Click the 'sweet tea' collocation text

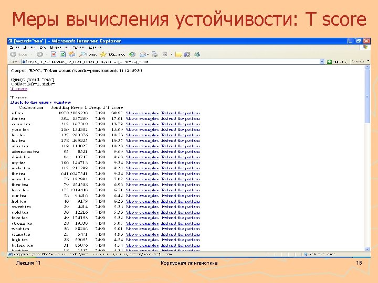tap(21, 206)
